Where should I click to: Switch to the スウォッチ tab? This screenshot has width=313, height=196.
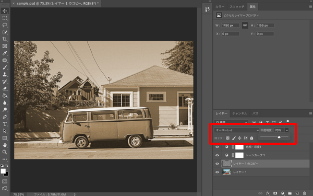coord(237,7)
